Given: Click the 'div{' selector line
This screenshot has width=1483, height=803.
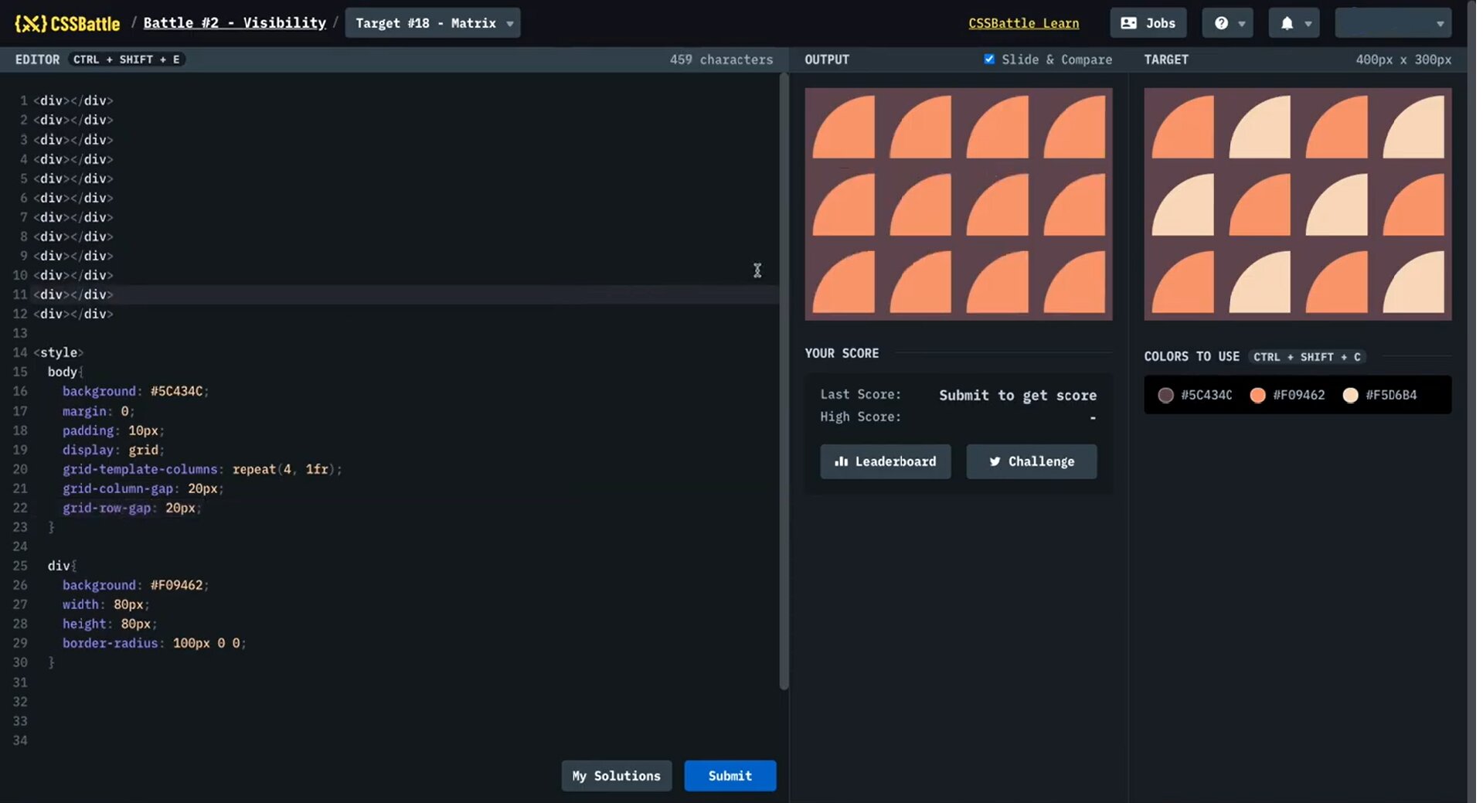Looking at the screenshot, I should click(62, 566).
